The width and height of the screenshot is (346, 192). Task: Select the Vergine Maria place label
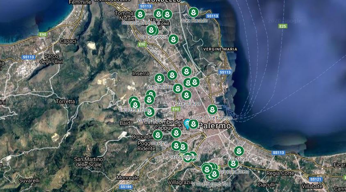tap(220, 49)
